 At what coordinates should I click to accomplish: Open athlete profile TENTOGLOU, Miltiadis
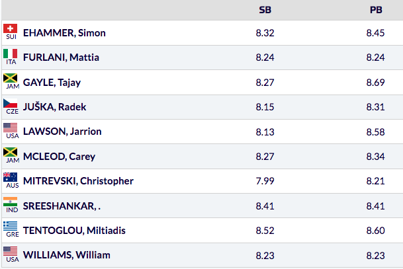74,231
